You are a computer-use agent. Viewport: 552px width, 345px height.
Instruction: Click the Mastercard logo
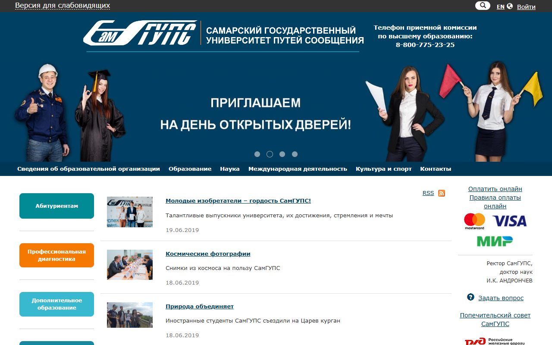(x=474, y=221)
